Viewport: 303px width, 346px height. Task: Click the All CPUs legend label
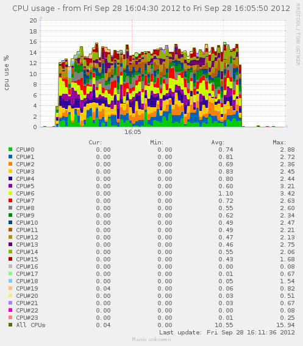pos(30,325)
